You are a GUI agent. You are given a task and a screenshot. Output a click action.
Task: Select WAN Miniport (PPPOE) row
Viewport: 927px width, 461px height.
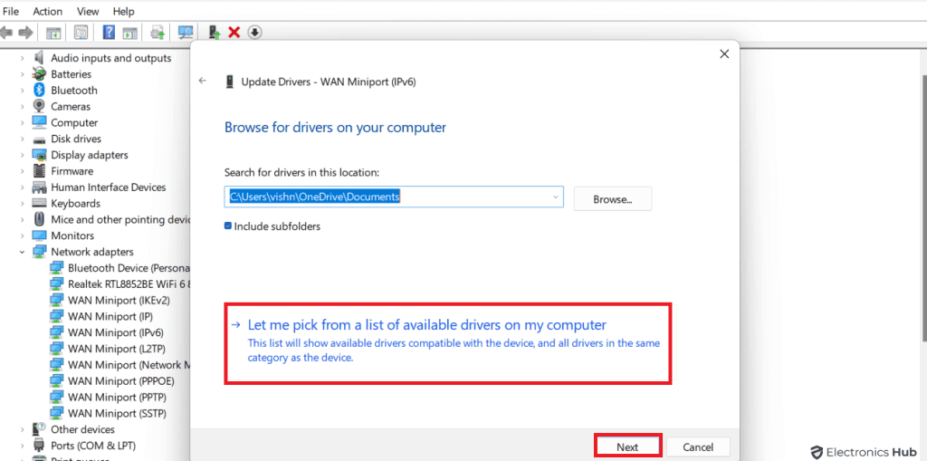112,380
